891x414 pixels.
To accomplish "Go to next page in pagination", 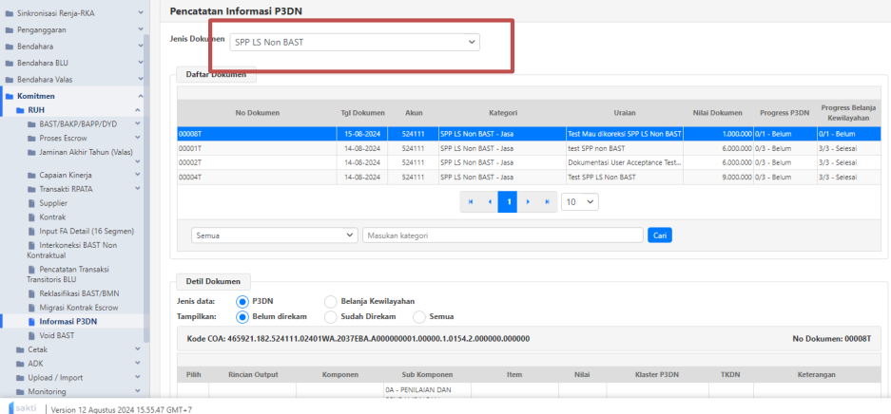I will click(x=528, y=202).
